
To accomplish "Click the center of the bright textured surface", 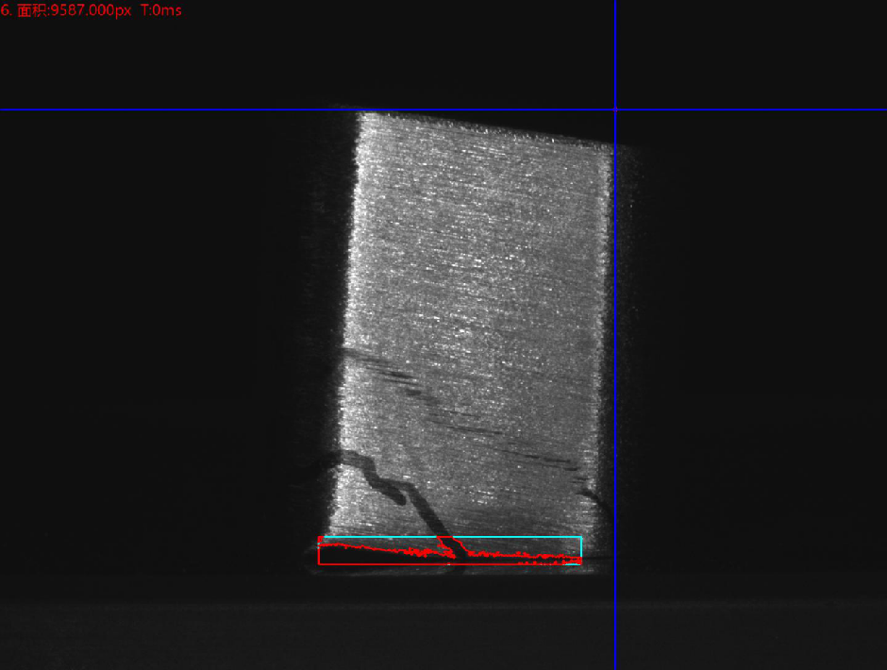I will [x=477, y=321].
